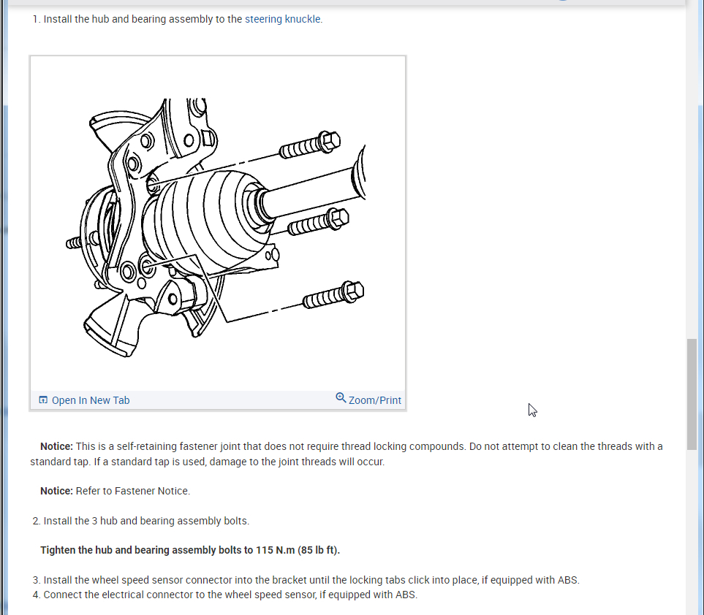
Task: Click the axle shaft in the diagram
Action: point(312,190)
